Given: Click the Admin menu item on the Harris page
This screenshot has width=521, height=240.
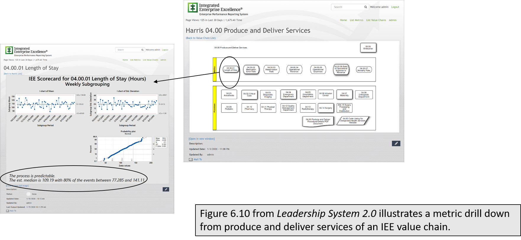Looking at the screenshot, I should [393, 20].
